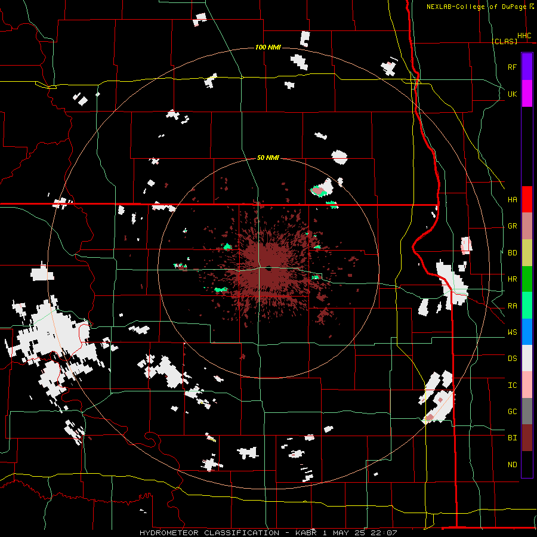The height and width of the screenshot is (537, 537).
Task: Click the WS blue legend swatch
Action: [527, 332]
